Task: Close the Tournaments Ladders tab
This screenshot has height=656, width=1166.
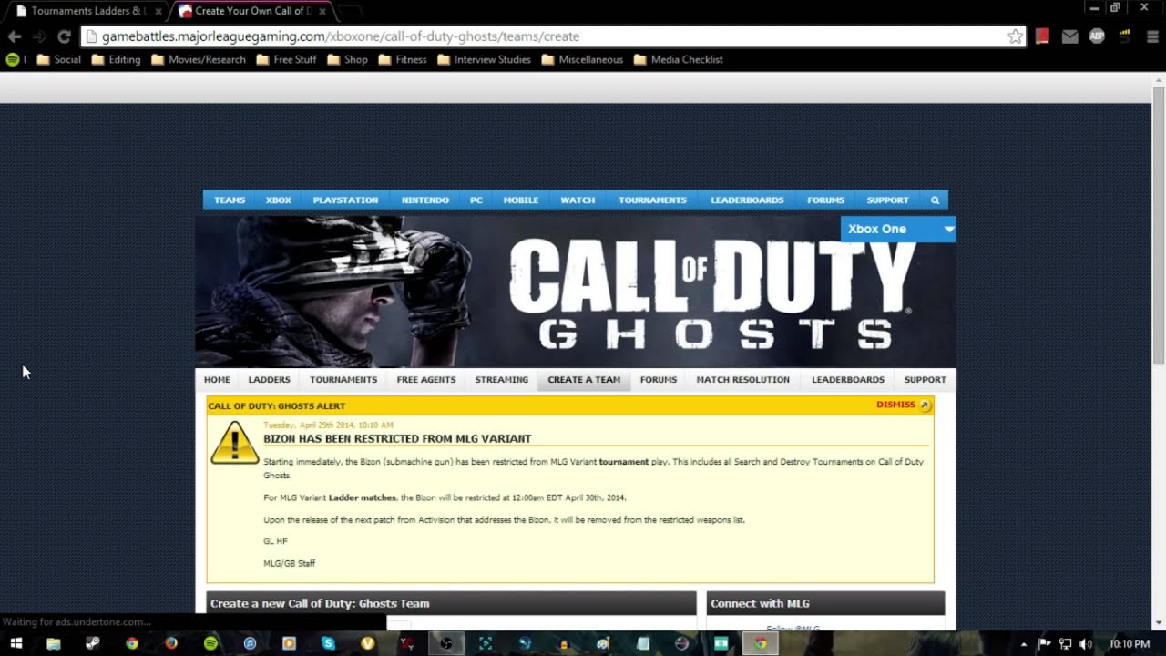Action: (x=159, y=11)
